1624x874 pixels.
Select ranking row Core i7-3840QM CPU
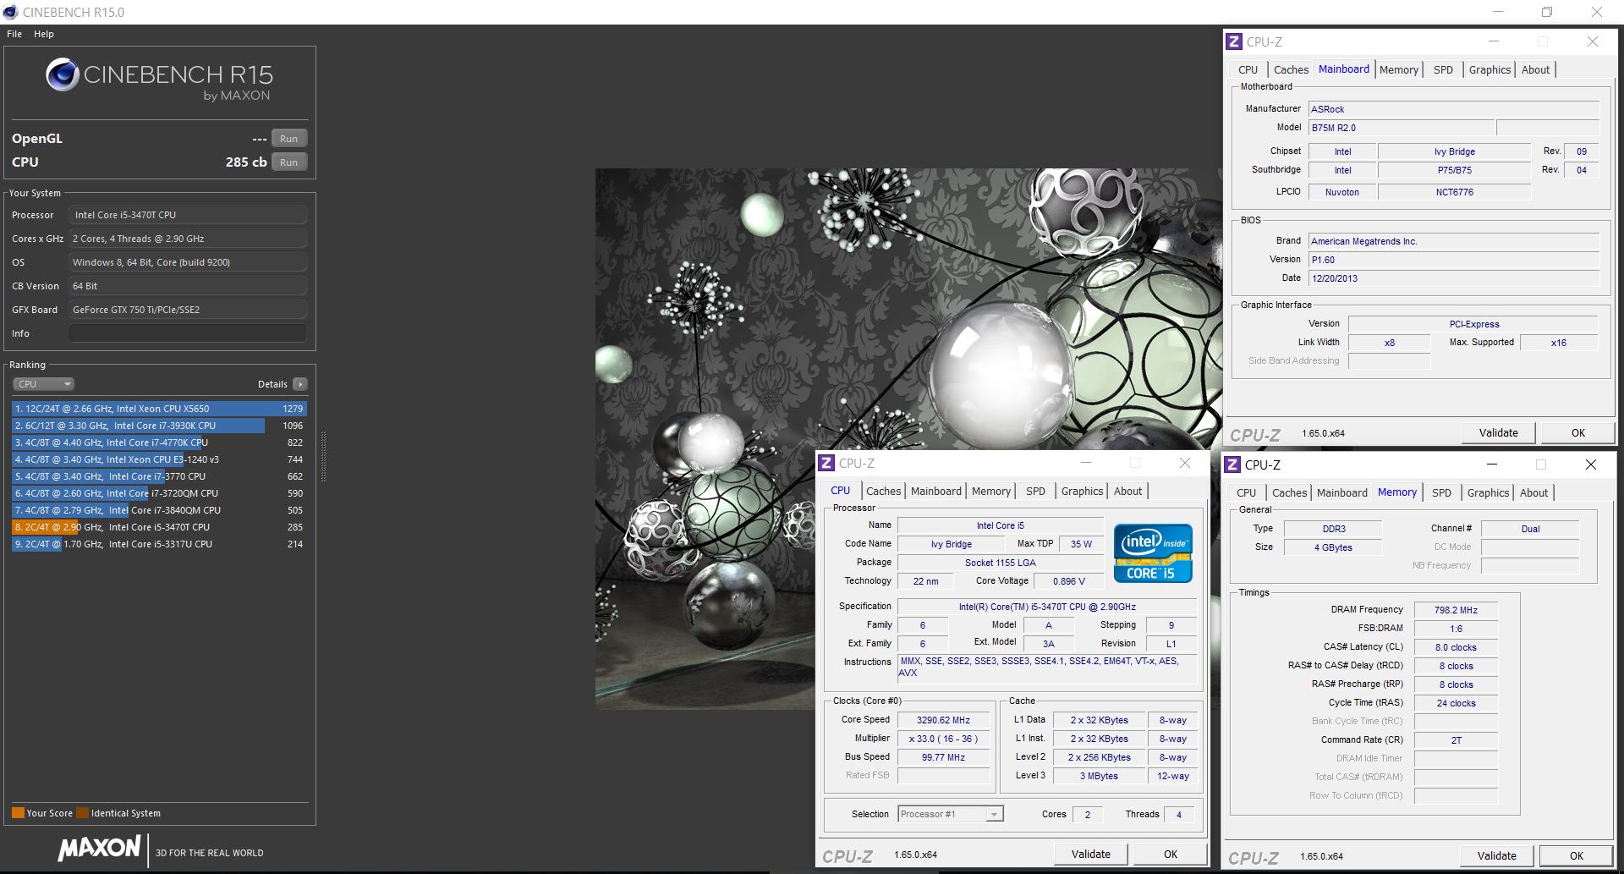pos(159,510)
